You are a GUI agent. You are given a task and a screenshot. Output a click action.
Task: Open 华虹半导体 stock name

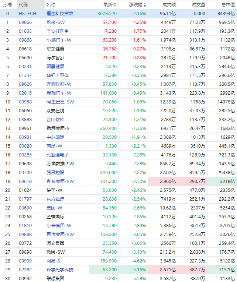click(x=58, y=75)
